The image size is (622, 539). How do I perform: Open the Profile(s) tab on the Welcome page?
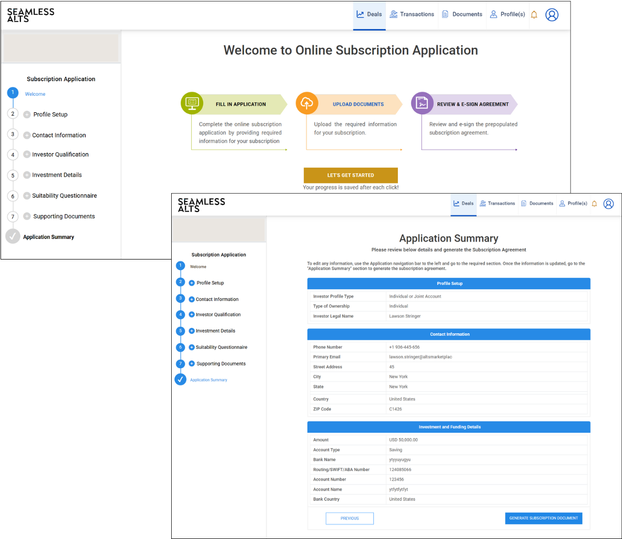point(507,14)
